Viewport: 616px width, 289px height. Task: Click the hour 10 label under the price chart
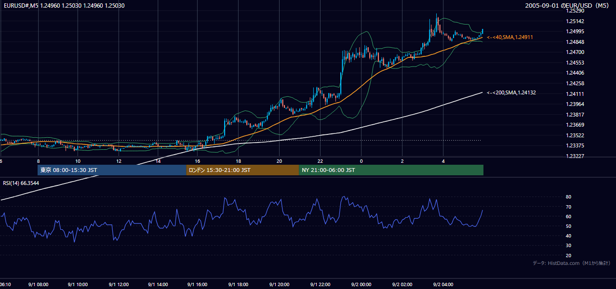point(78,161)
